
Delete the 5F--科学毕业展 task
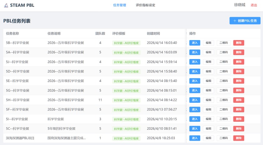point(239,110)
